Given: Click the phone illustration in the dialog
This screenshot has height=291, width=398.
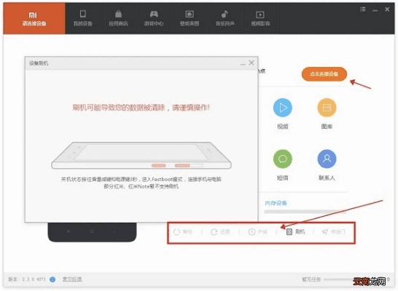Looking at the screenshot, I should (141, 155).
